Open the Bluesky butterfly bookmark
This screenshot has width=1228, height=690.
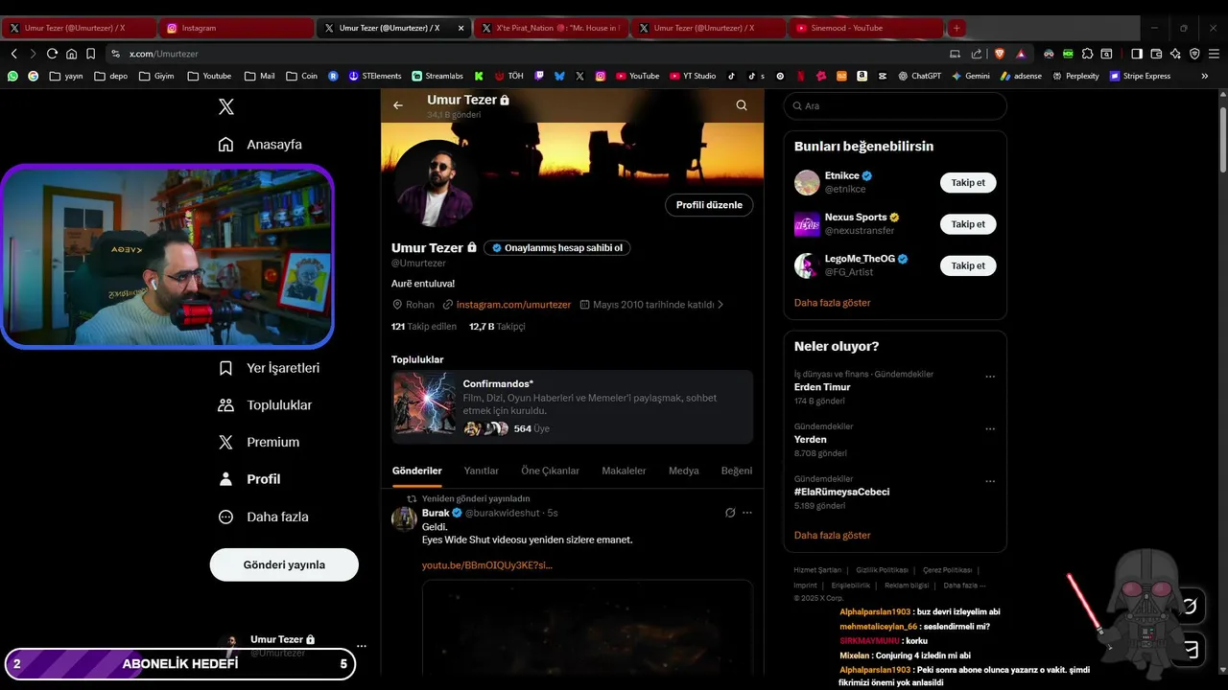[559, 76]
